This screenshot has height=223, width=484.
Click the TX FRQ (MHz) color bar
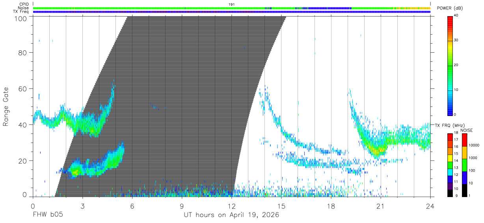(450, 165)
